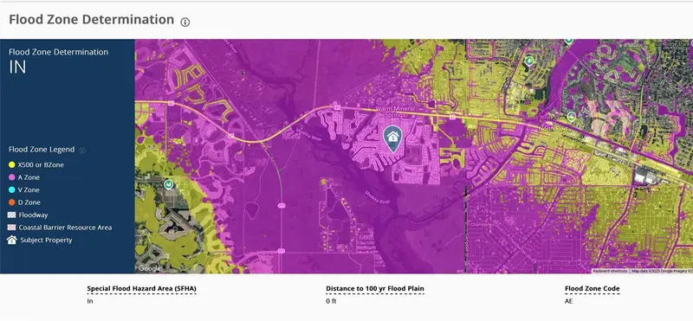
Task: Click the 'X500 or BZone' legend text
Action: (41, 164)
